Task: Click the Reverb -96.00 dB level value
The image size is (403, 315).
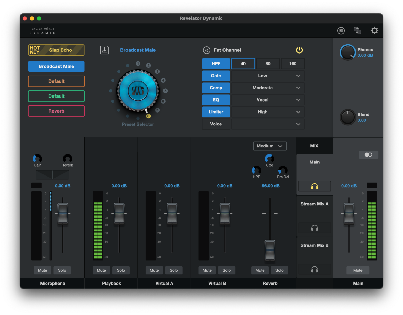Action: coord(270,186)
